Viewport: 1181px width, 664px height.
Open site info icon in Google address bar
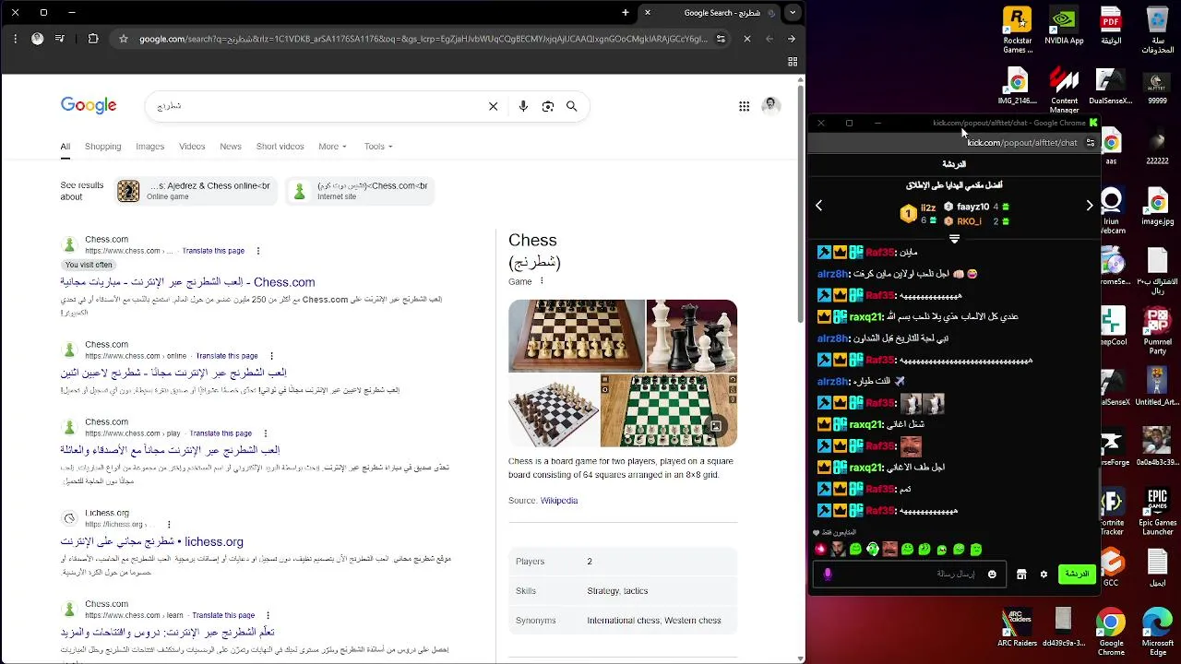tap(721, 39)
